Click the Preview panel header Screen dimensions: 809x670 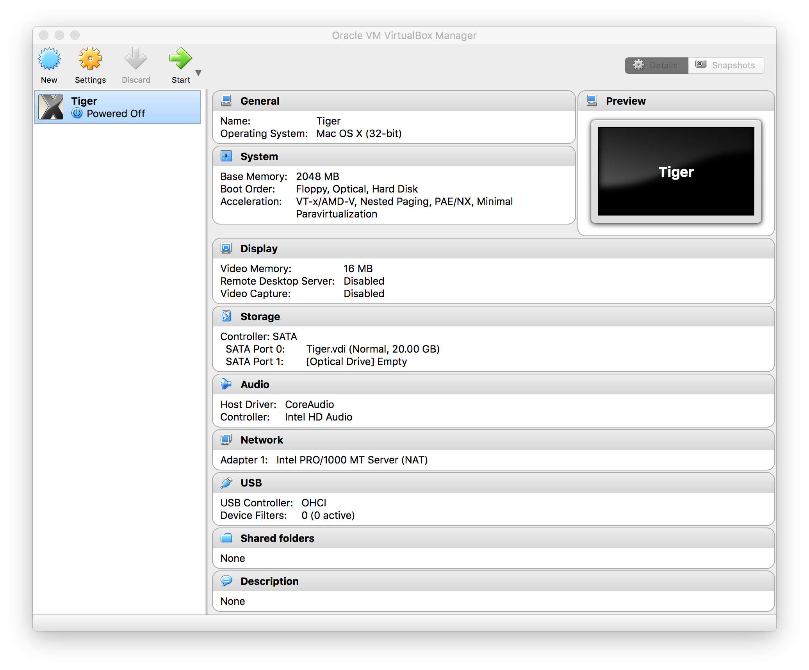[625, 101]
